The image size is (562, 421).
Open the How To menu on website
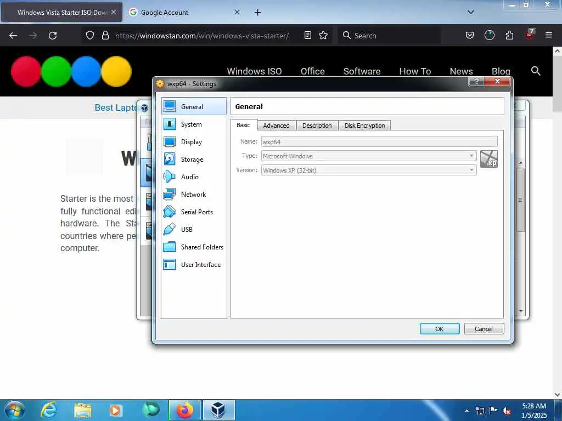[x=415, y=71]
